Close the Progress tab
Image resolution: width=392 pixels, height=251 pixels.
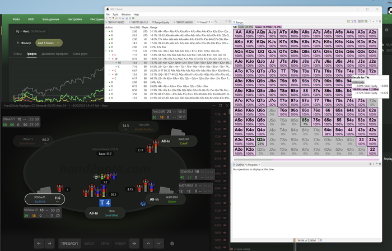click(259, 165)
